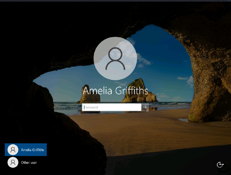Click the person silhouette in the large avatar
The height and width of the screenshot is (175, 231).
[x=115, y=59]
